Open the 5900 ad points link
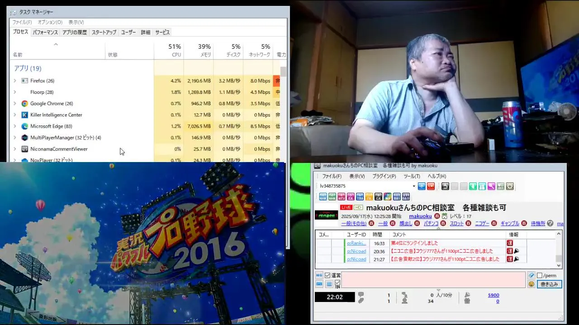Screen dimensions: 579x325 tap(494, 295)
